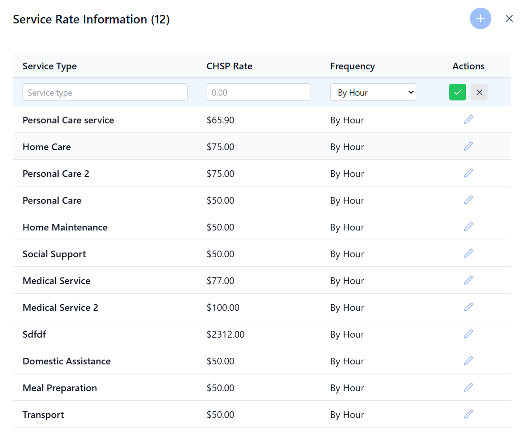Screen dimensions: 522x439
Task: Click the Transport row edit pencil
Action: click(x=468, y=414)
